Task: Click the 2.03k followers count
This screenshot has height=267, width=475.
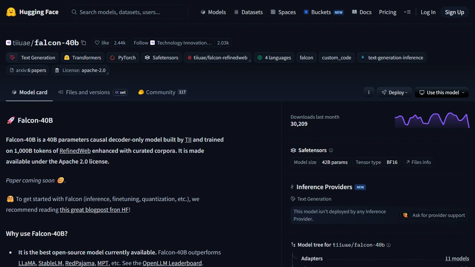Action: tap(223, 43)
